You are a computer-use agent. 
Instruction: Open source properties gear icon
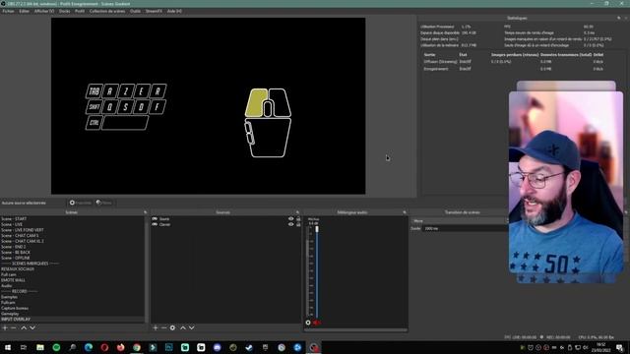tap(173, 327)
